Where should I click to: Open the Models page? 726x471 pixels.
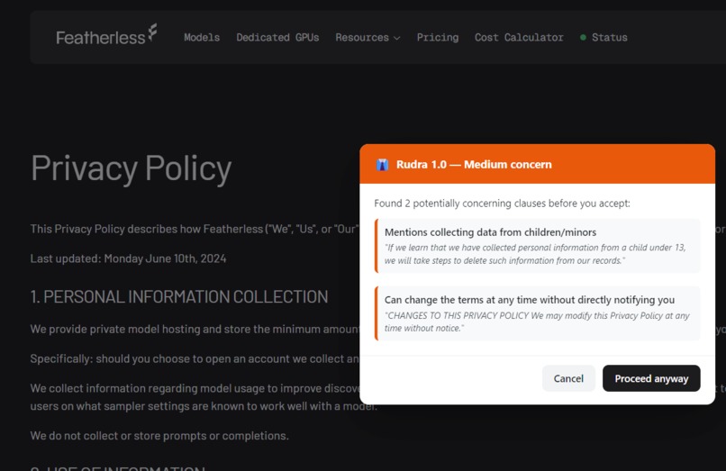(x=202, y=38)
